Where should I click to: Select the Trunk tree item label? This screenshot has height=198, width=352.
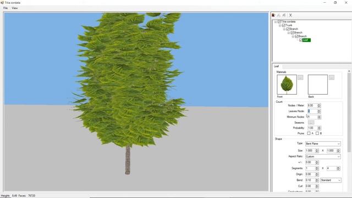click(x=289, y=25)
